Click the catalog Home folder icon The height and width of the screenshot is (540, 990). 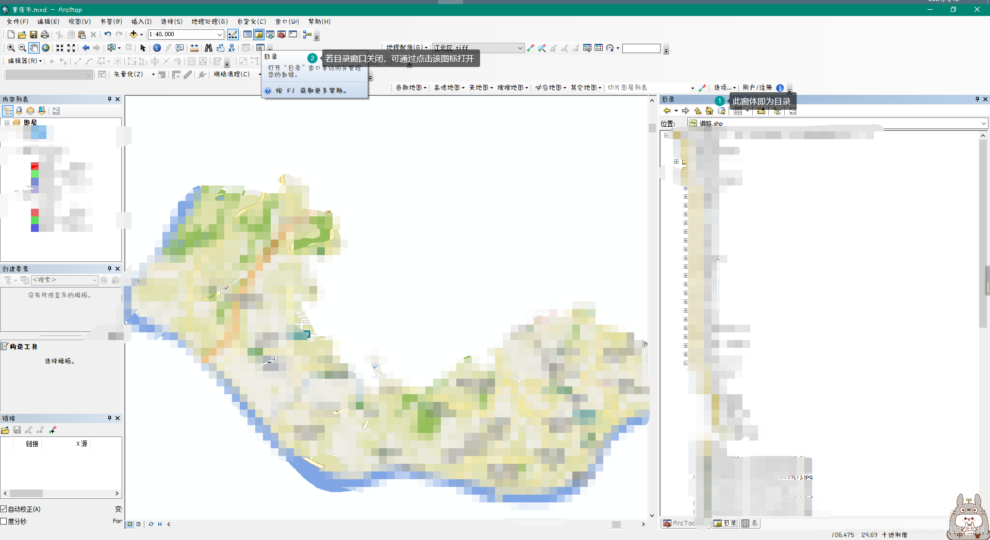pos(709,111)
